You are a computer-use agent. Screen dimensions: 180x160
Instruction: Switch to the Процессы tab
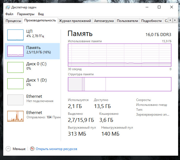(x=13, y=21)
